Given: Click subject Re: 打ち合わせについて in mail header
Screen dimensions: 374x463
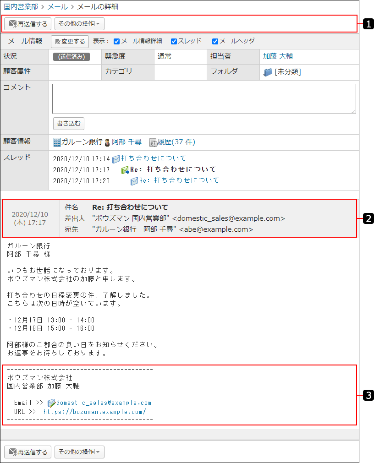Looking at the screenshot, I should point(130,207).
